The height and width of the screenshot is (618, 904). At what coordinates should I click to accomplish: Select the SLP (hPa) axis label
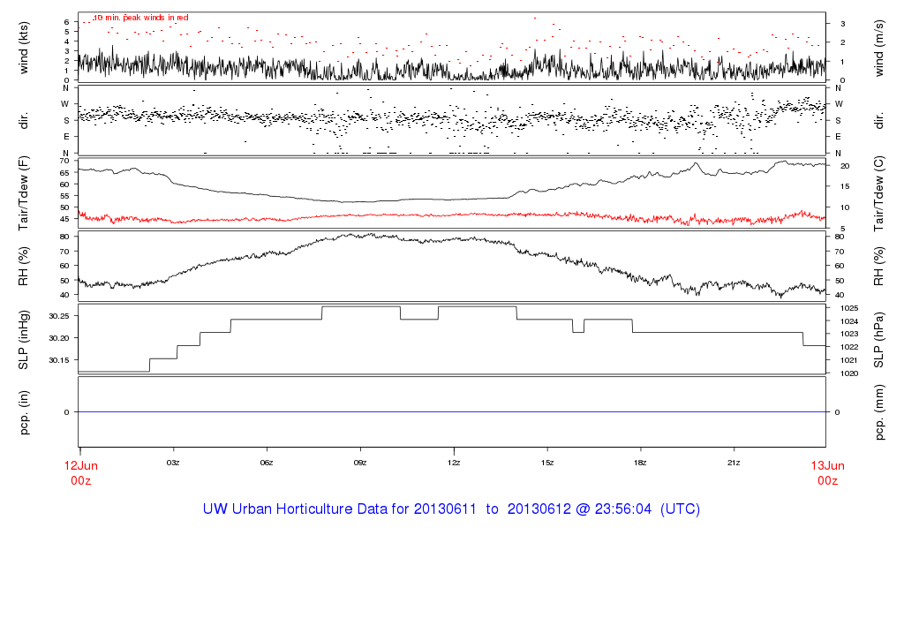(x=879, y=339)
